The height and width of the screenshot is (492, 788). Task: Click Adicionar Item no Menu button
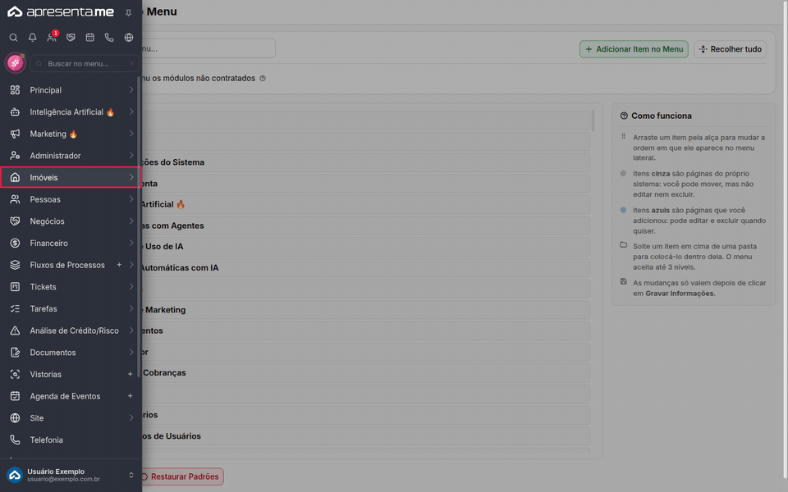pyautogui.click(x=634, y=49)
